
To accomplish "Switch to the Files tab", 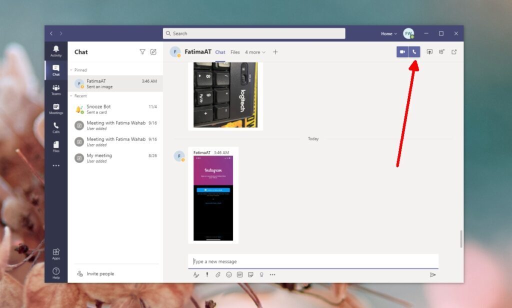I will point(235,52).
